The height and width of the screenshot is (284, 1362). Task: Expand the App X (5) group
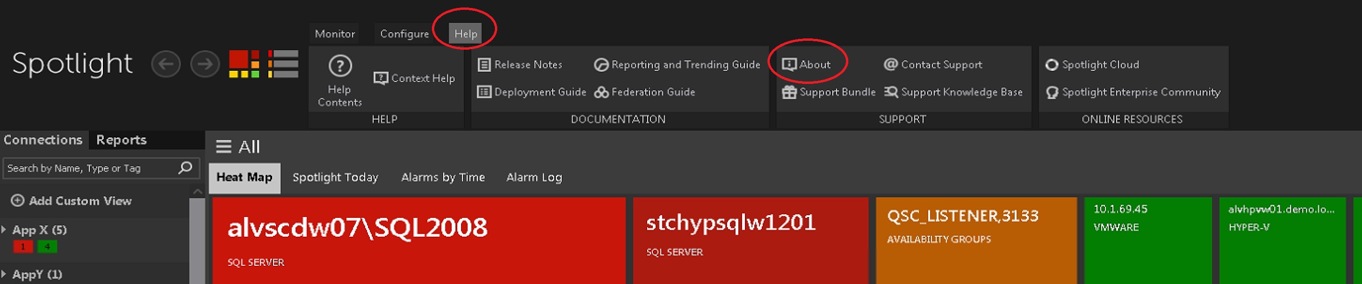point(4,230)
